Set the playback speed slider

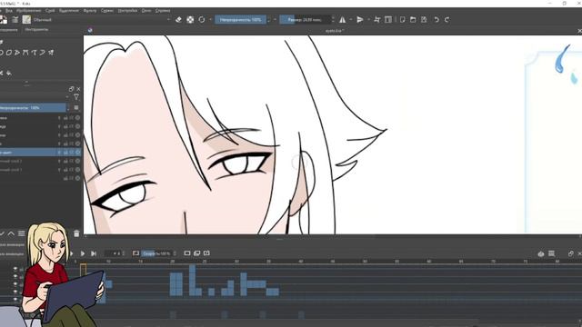coord(156,253)
